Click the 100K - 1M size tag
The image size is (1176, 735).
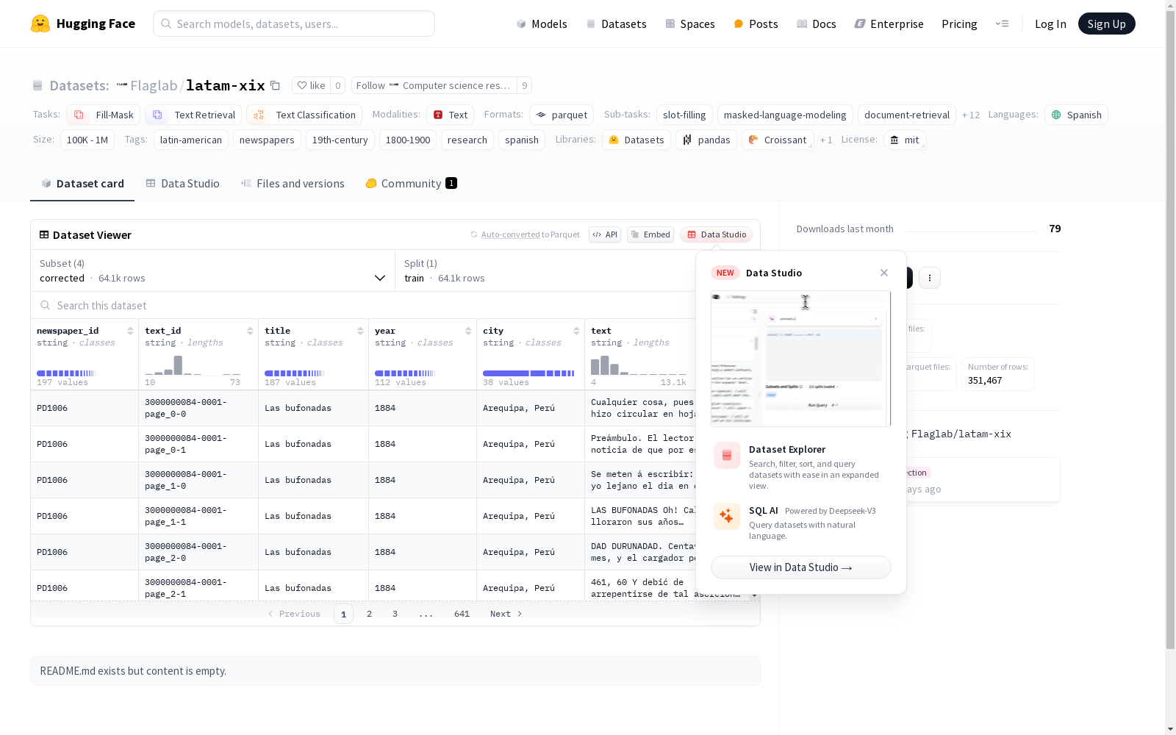pos(87,140)
